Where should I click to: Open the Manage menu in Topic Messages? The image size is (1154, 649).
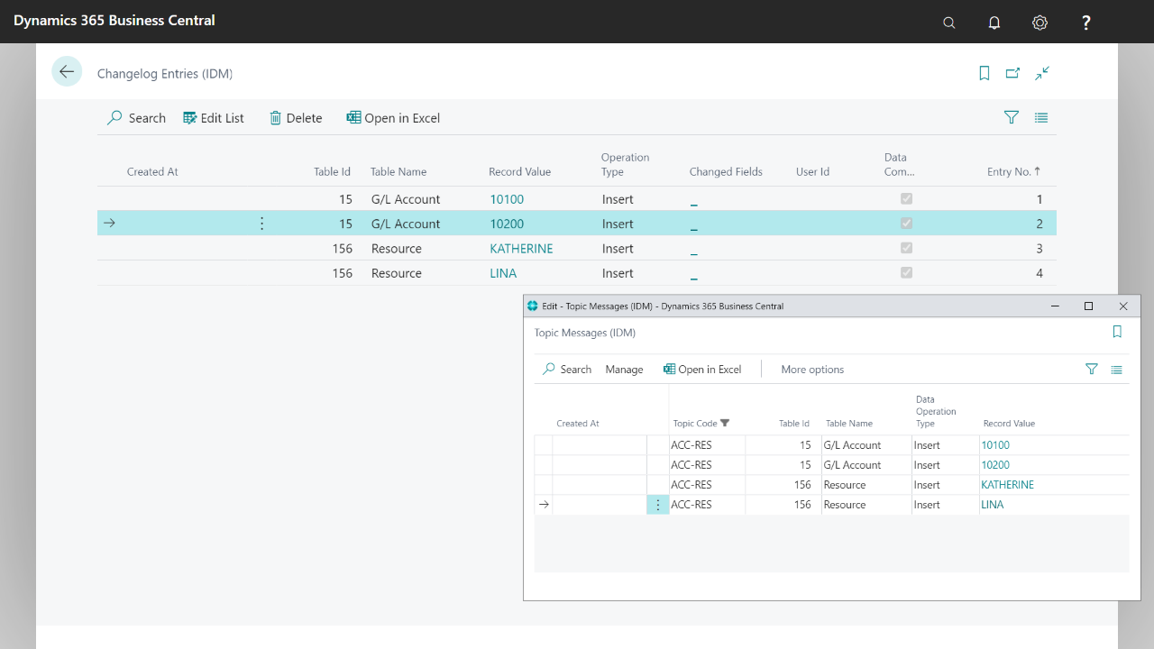tap(625, 370)
